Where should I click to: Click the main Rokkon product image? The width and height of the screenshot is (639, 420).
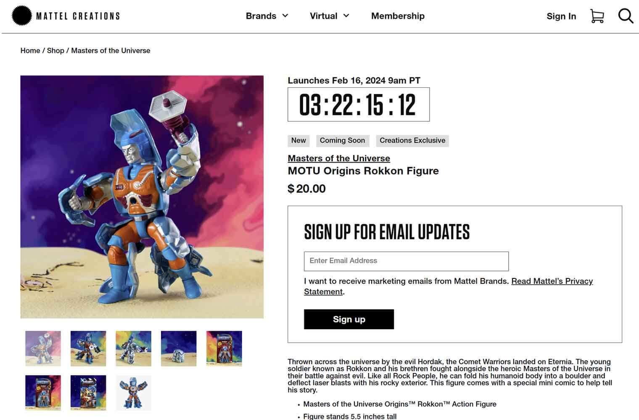pyautogui.click(x=142, y=197)
